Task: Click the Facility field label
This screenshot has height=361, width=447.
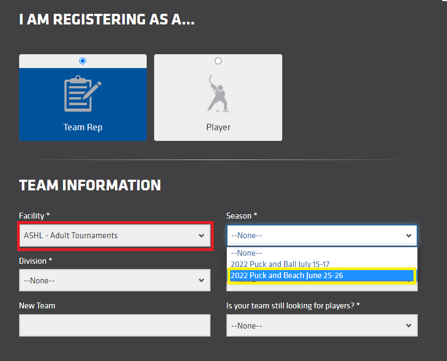Action: pos(34,216)
